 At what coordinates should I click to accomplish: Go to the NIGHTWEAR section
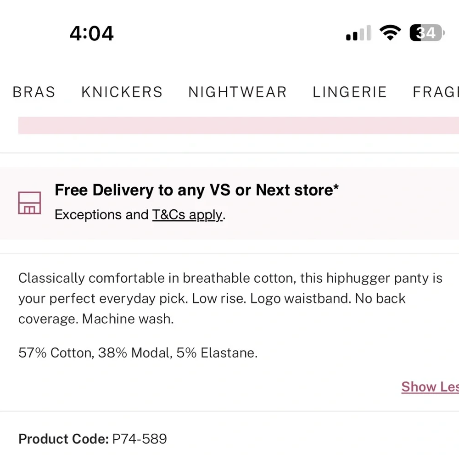point(237,92)
